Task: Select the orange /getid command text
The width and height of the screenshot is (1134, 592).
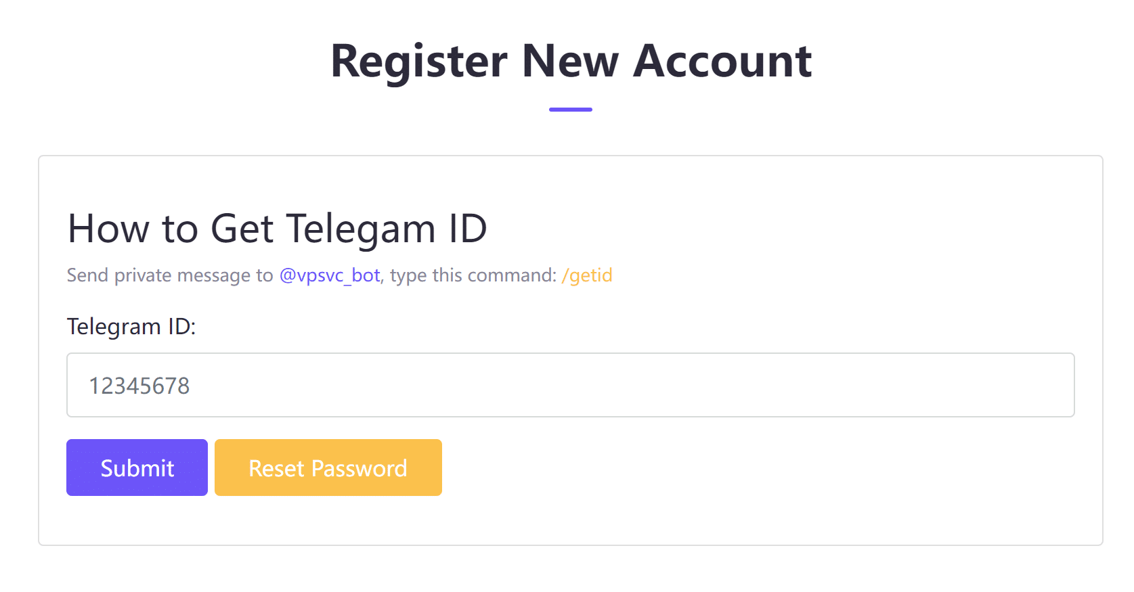Action: pyautogui.click(x=587, y=275)
